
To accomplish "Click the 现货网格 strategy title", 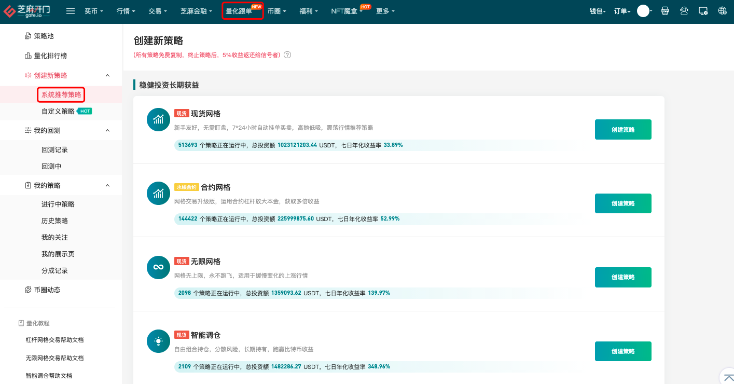I will pyautogui.click(x=206, y=114).
